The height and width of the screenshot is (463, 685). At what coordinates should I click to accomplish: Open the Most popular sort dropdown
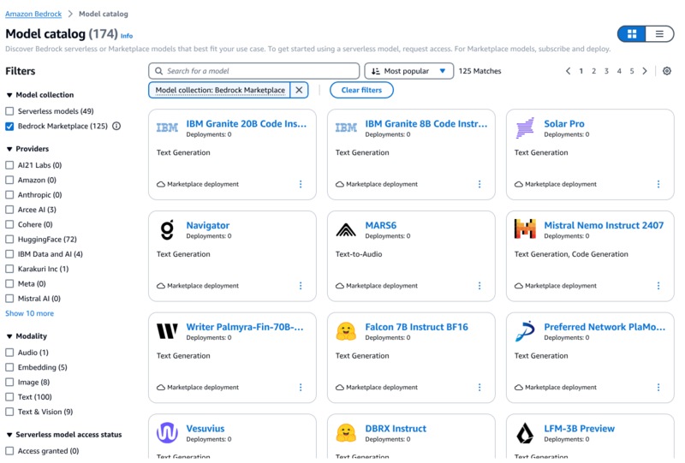coord(409,71)
